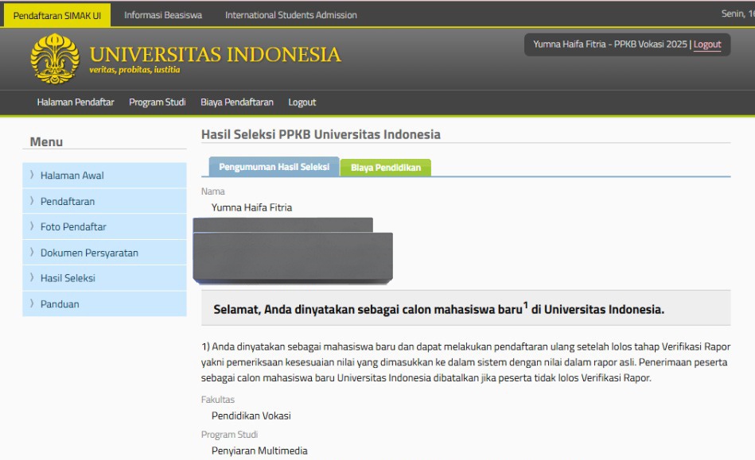The image size is (755, 460).
Task: Open Program Studi in navigation bar
Action: click(x=158, y=102)
